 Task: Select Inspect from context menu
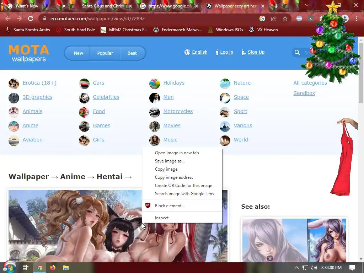tap(162, 218)
